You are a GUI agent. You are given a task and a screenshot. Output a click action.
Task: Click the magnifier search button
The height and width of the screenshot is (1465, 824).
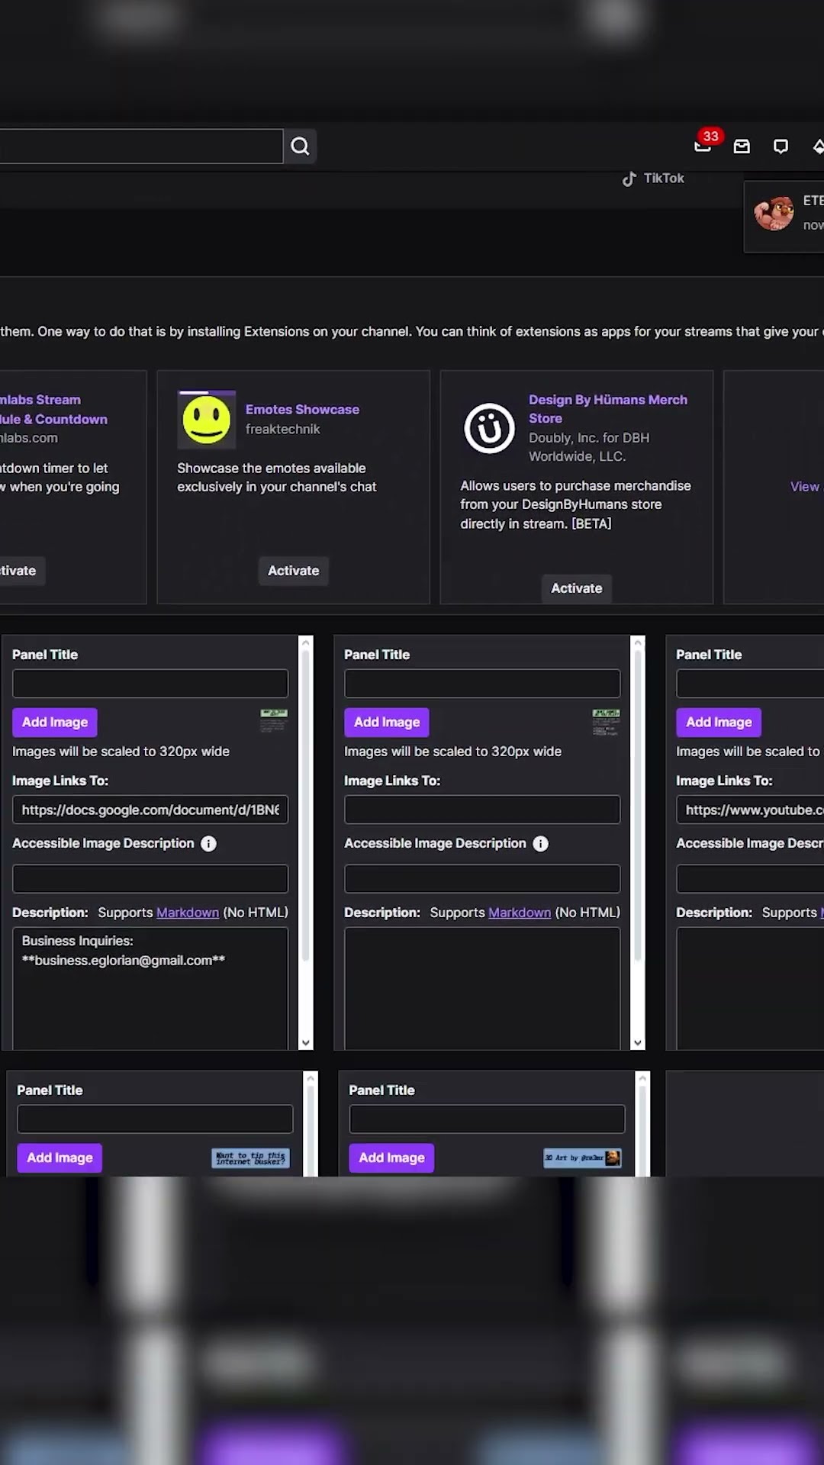pos(300,146)
